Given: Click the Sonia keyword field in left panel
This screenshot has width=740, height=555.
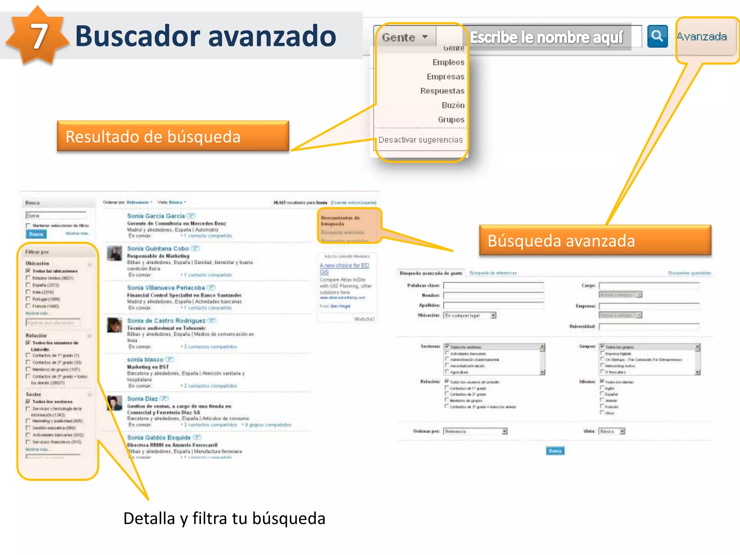Looking at the screenshot, I should pyautogui.click(x=56, y=216).
